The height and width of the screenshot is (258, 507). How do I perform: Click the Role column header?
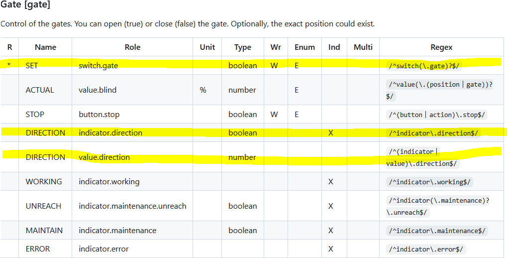(132, 47)
